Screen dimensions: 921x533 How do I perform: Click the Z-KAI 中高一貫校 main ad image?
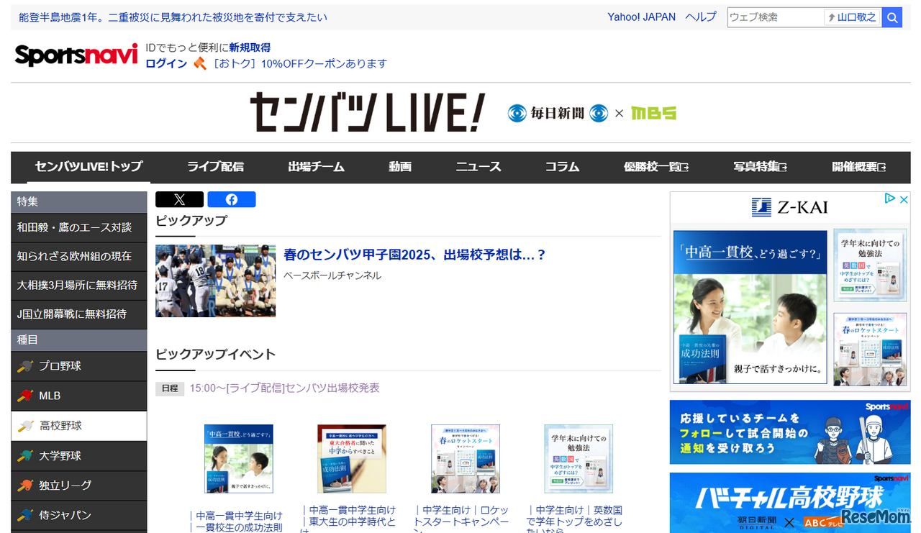click(750, 307)
